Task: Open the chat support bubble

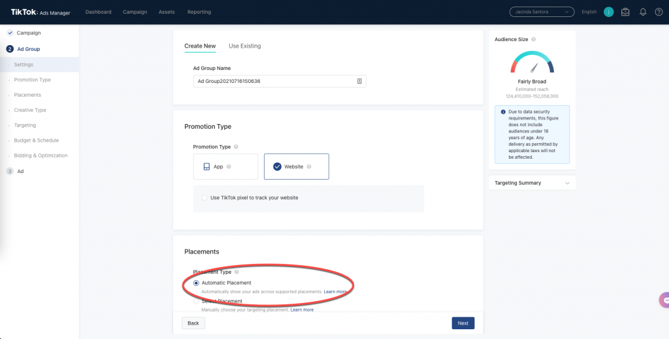Action: pyautogui.click(x=664, y=300)
